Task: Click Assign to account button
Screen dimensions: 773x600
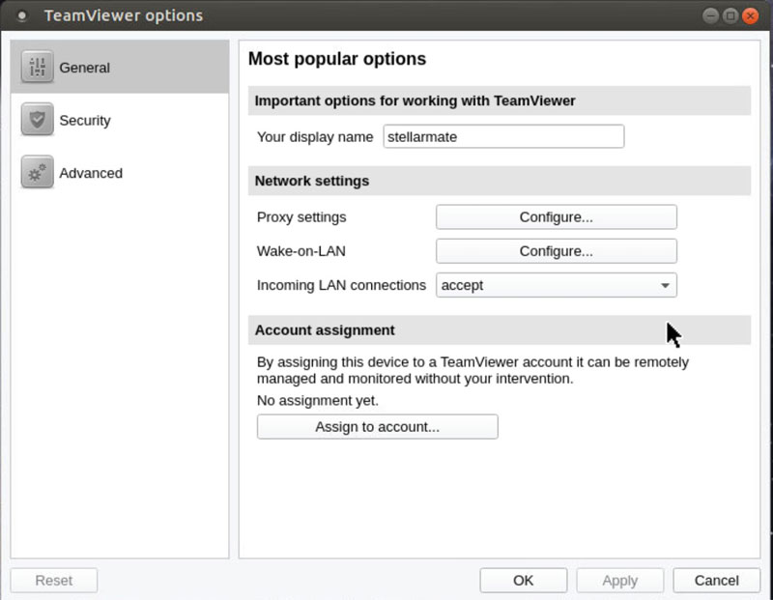Action: tap(377, 426)
